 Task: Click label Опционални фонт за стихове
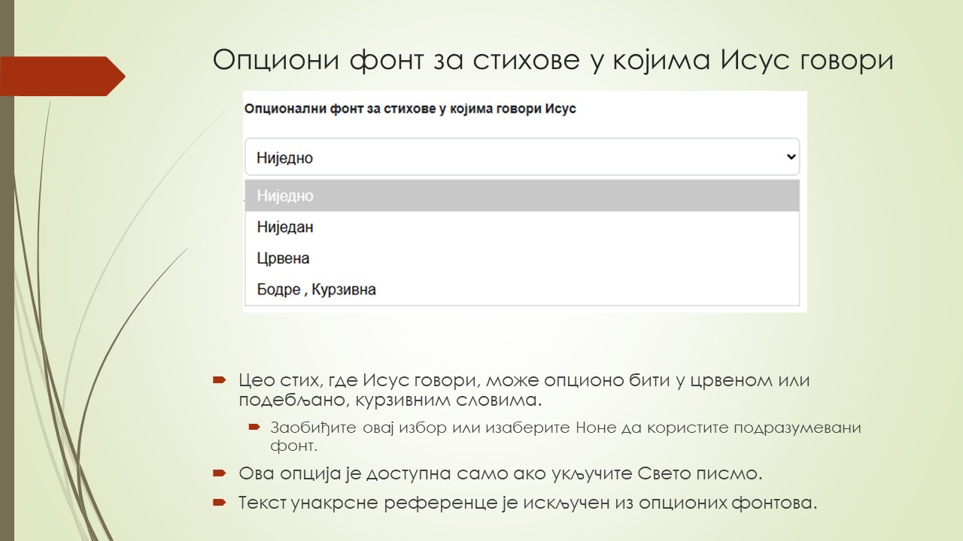pos(410,109)
